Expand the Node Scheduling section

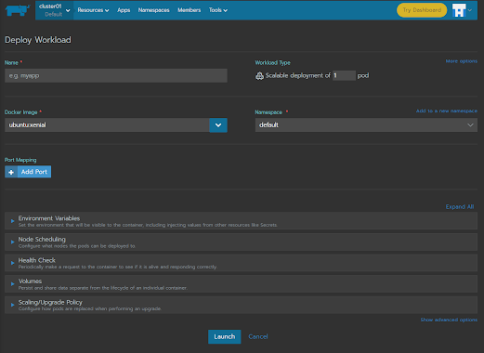click(x=241, y=242)
